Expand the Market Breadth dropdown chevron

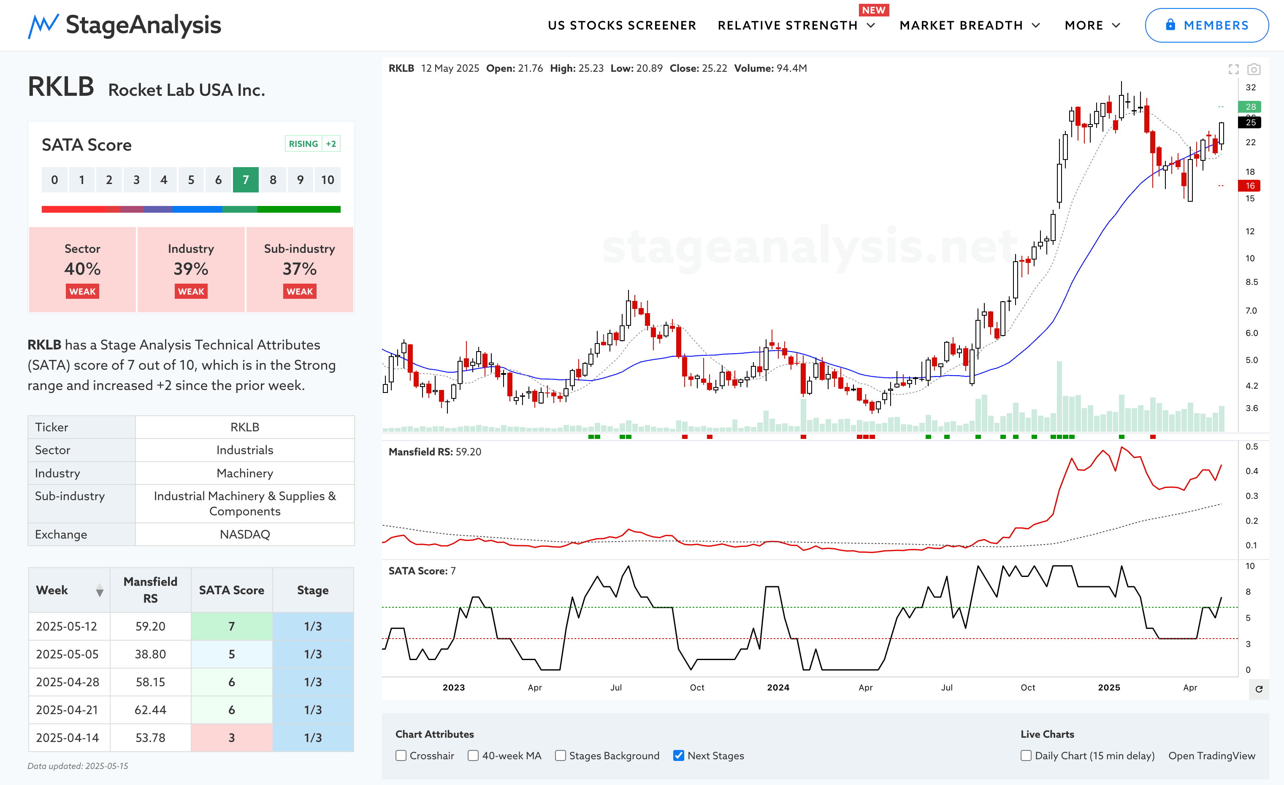coord(1036,25)
